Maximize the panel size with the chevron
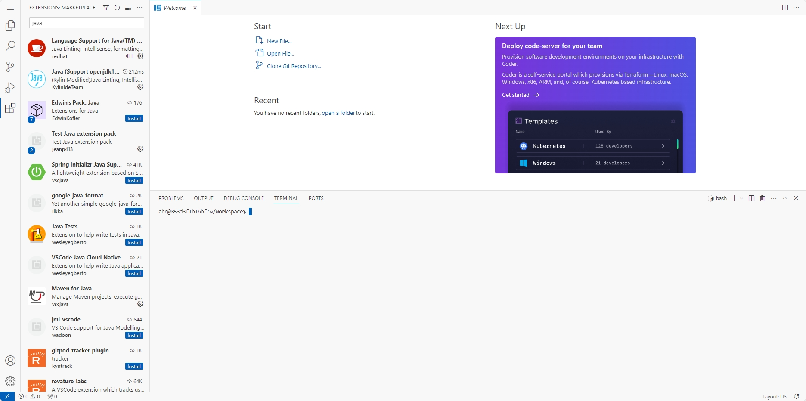This screenshot has height=401, width=806. pyautogui.click(x=785, y=198)
